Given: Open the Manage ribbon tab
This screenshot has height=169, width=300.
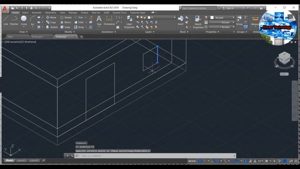Looking at the screenshot, I should pos(73,13).
